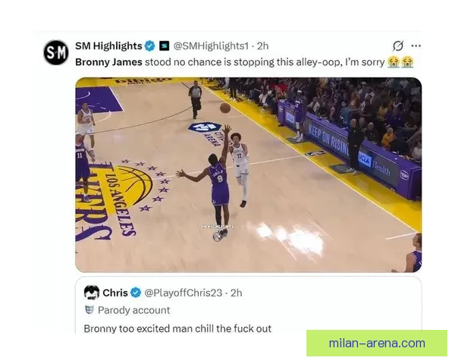Click the 2h timestamp on Chris's quoted tweet
455x364 pixels.
[236, 293]
